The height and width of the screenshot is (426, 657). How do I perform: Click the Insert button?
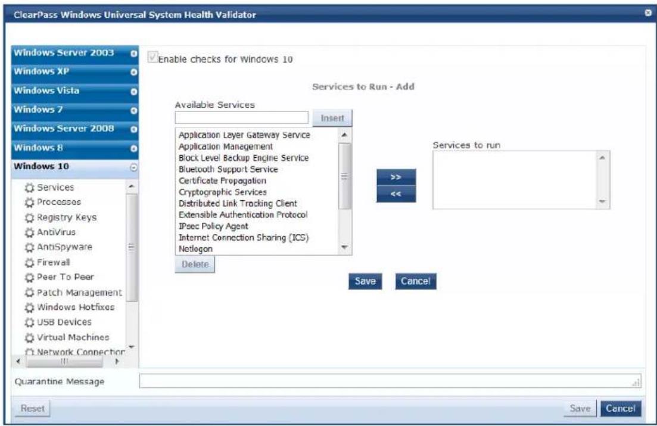(x=332, y=118)
